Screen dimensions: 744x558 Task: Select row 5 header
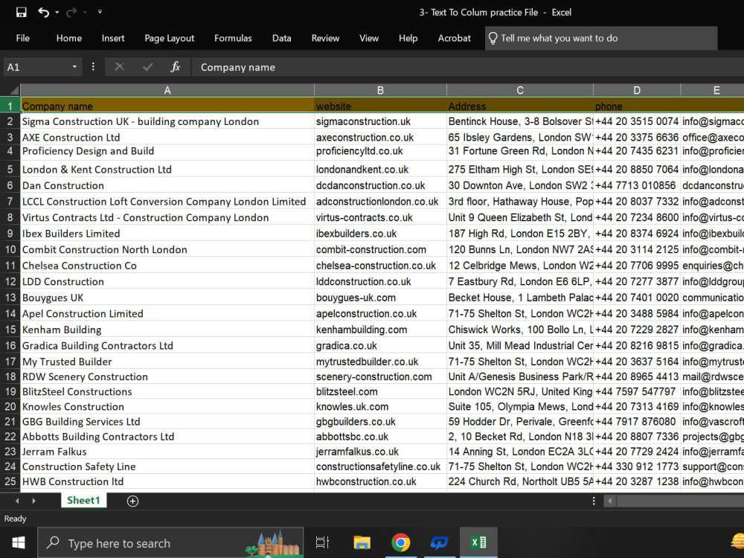tap(10, 170)
